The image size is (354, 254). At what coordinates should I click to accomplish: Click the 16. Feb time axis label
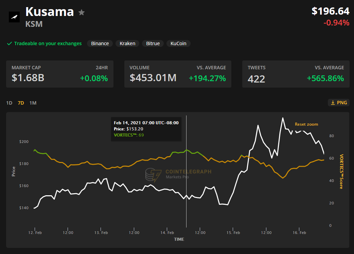pyautogui.click(x=299, y=233)
